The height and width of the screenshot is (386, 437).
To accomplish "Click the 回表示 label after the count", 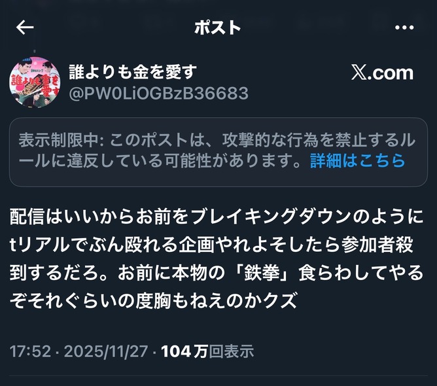I will (x=232, y=351).
